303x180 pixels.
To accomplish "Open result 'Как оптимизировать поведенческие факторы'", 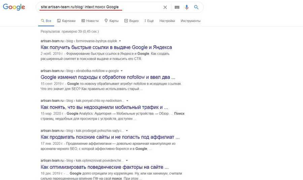I will point(104,167).
